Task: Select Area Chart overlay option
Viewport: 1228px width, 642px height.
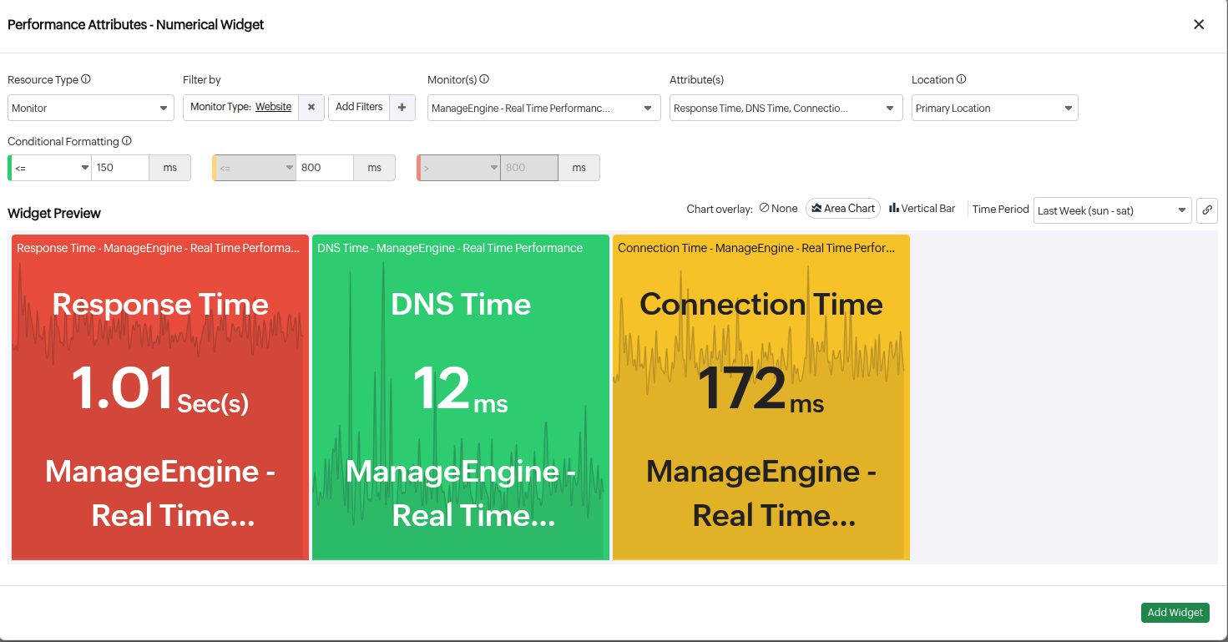Action: pos(842,209)
